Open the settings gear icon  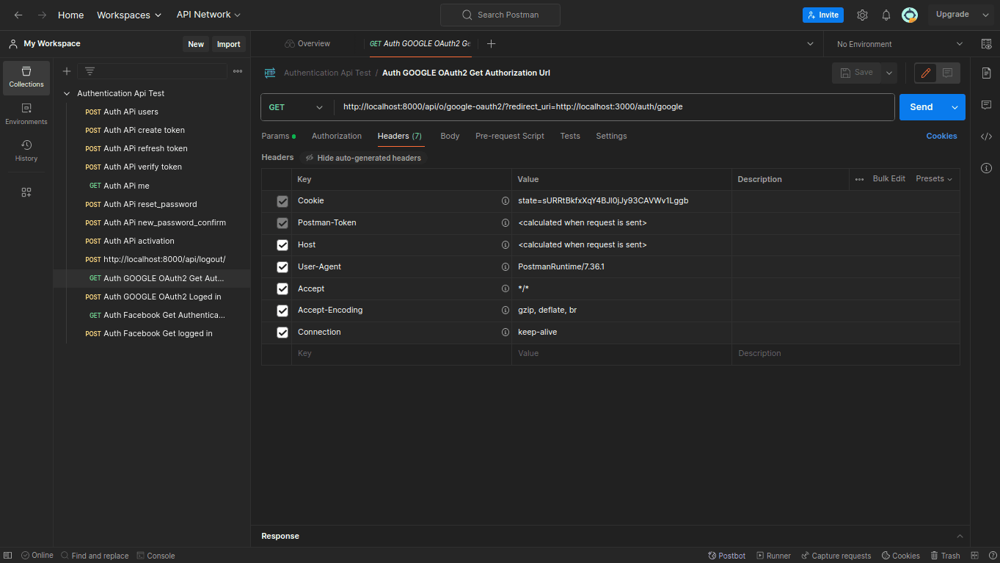click(862, 15)
